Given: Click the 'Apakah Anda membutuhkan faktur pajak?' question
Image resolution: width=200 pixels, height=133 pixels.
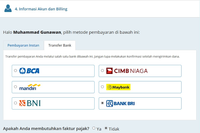Looking at the screenshot, I should [x=46, y=129].
